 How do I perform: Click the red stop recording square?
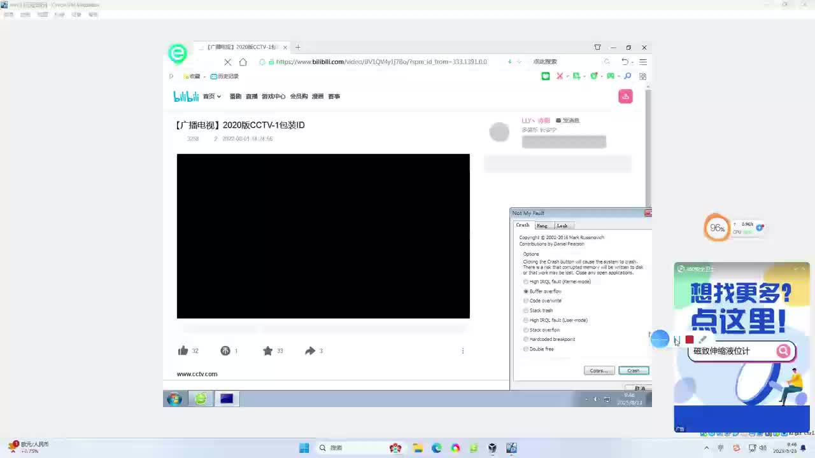[x=689, y=340]
